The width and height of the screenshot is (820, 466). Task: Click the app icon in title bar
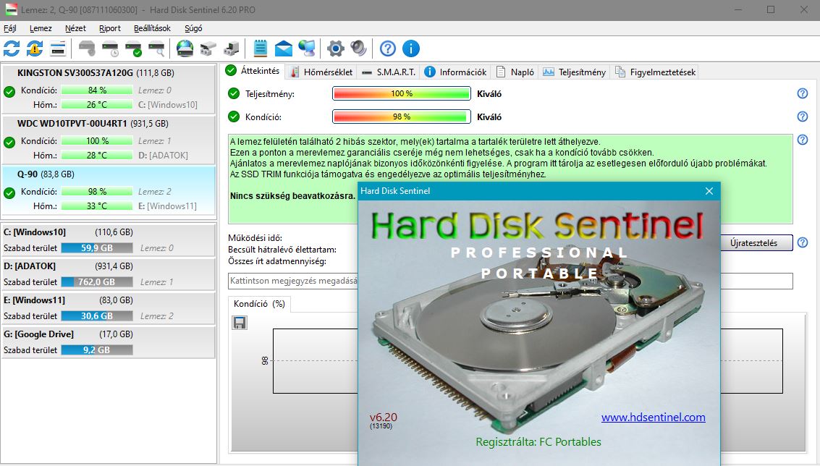point(11,9)
